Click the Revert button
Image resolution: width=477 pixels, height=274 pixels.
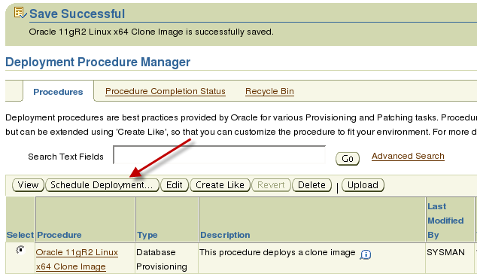click(x=271, y=185)
